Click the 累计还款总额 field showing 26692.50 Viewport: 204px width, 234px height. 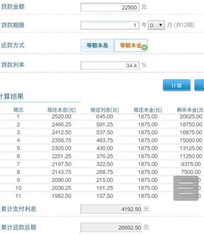coord(111,227)
